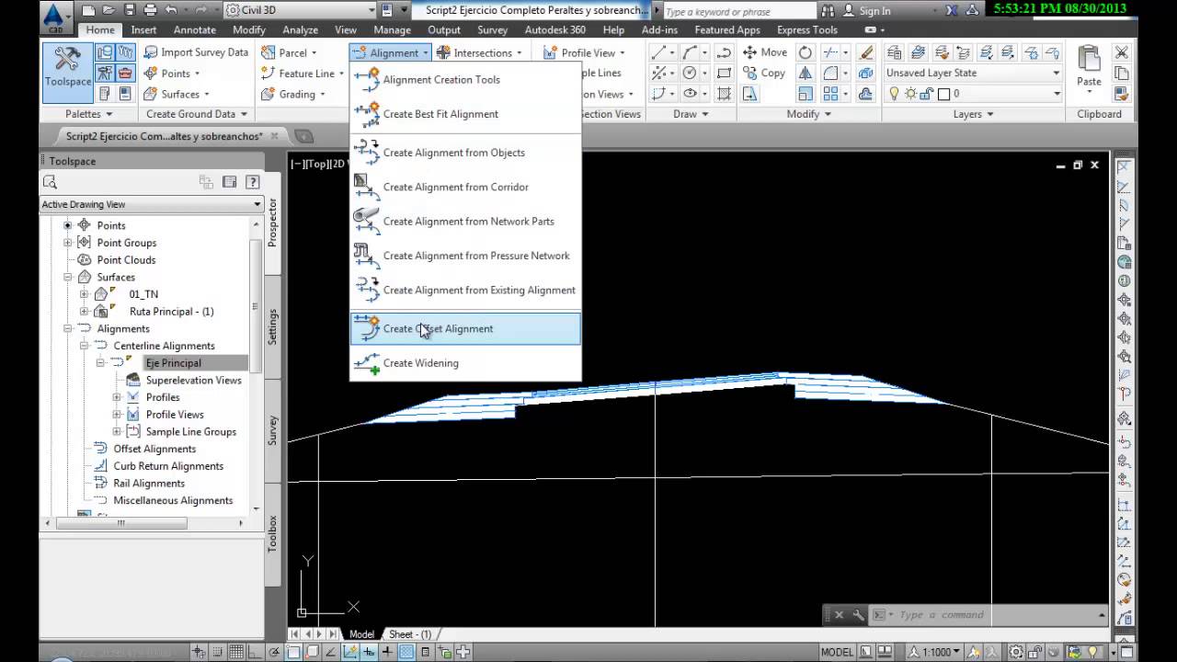Click the Move tool in Modify panel
The height and width of the screenshot is (662, 1177).
(x=765, y=52)
